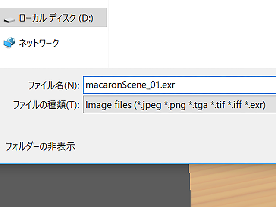Click the wood texture render preview
Viewport: 276px width, 207px height.
[x=233, y=185]
